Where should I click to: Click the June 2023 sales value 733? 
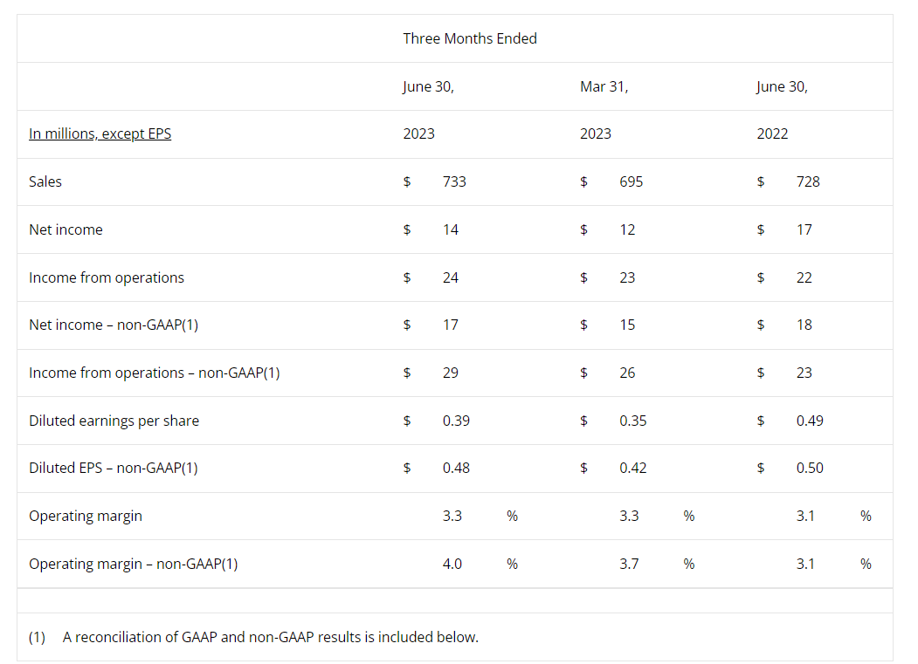[454, 181]
